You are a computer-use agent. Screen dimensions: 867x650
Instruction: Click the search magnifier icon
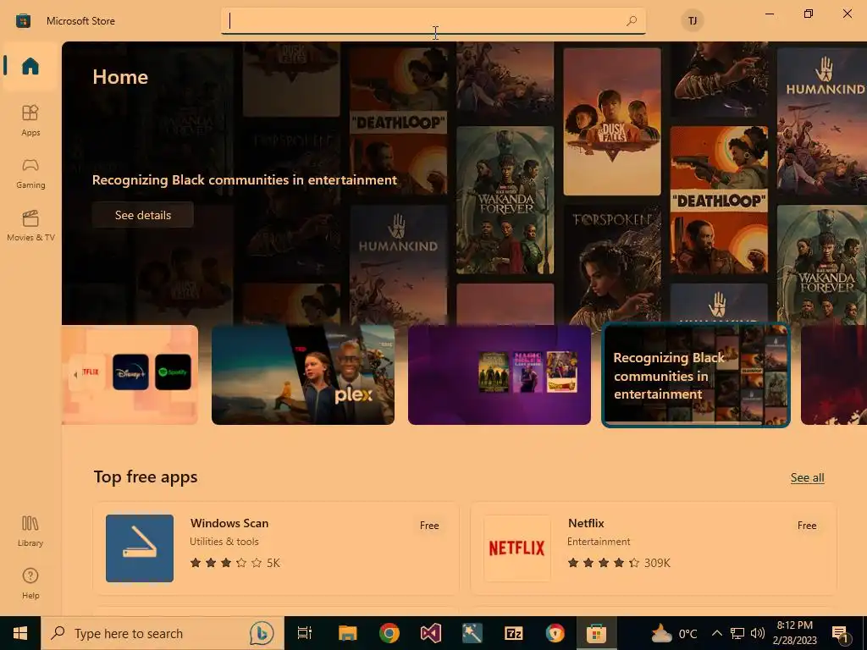click(632, 21)
